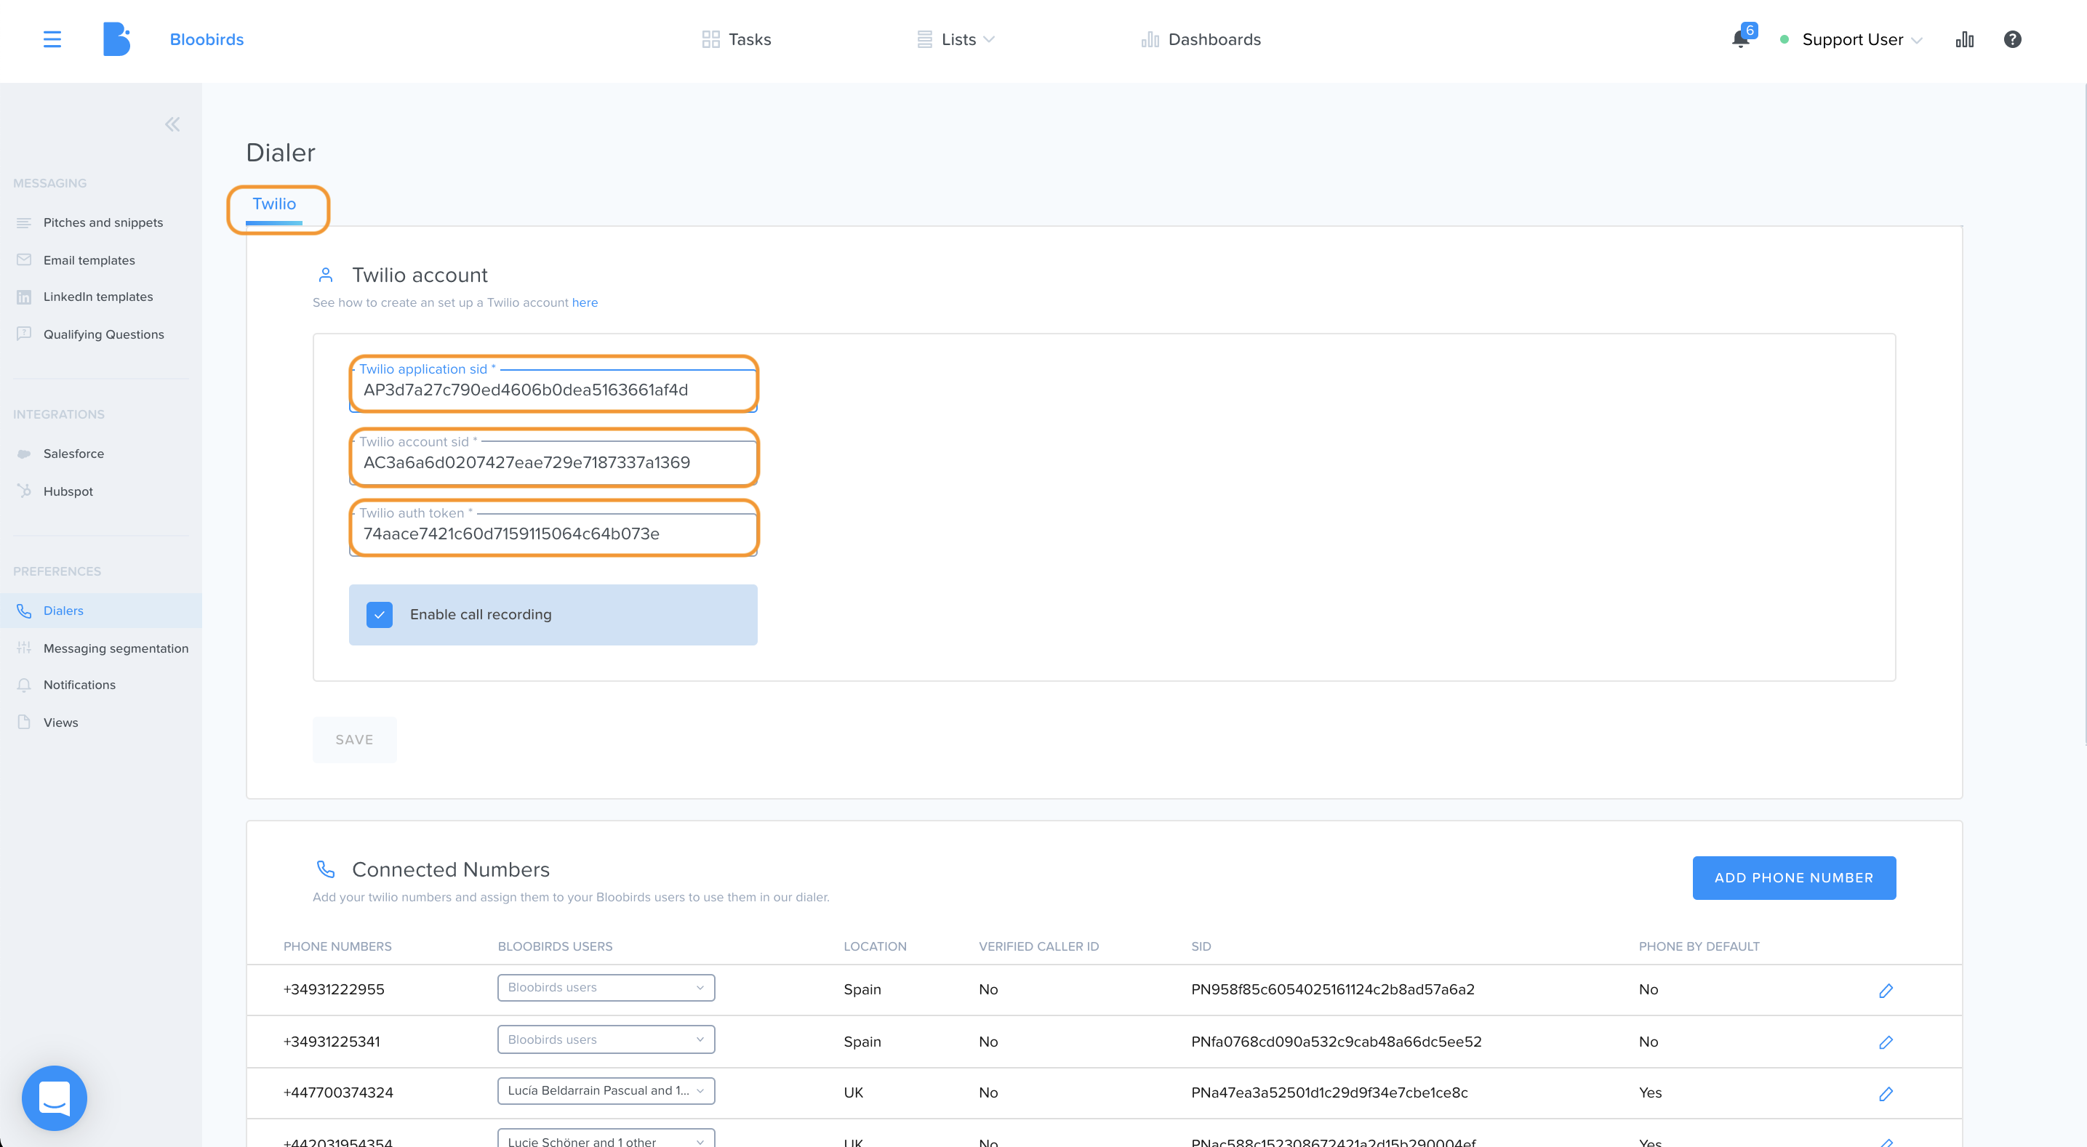Edit phone number +447700374324
The width and height of the screenshot is (2087, 1147).
point(1886,1093)
